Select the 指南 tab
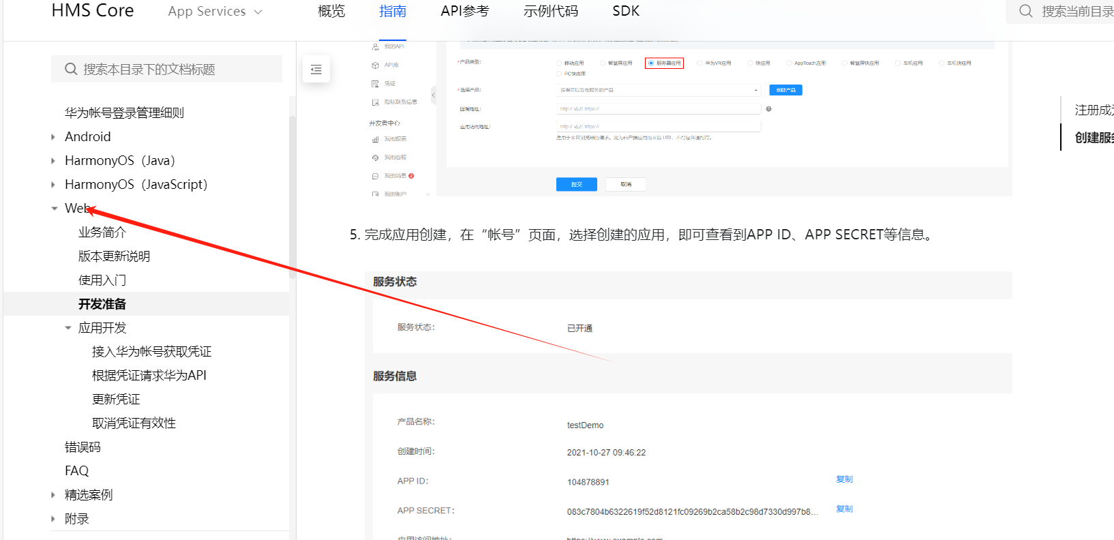This screenshot has height=540, width=1114. coord(393,11)
